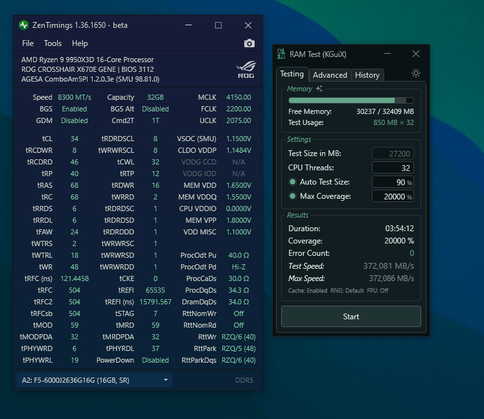484x419 pixels.
Task: Click the tCL value 34
Action: (75, 139)
